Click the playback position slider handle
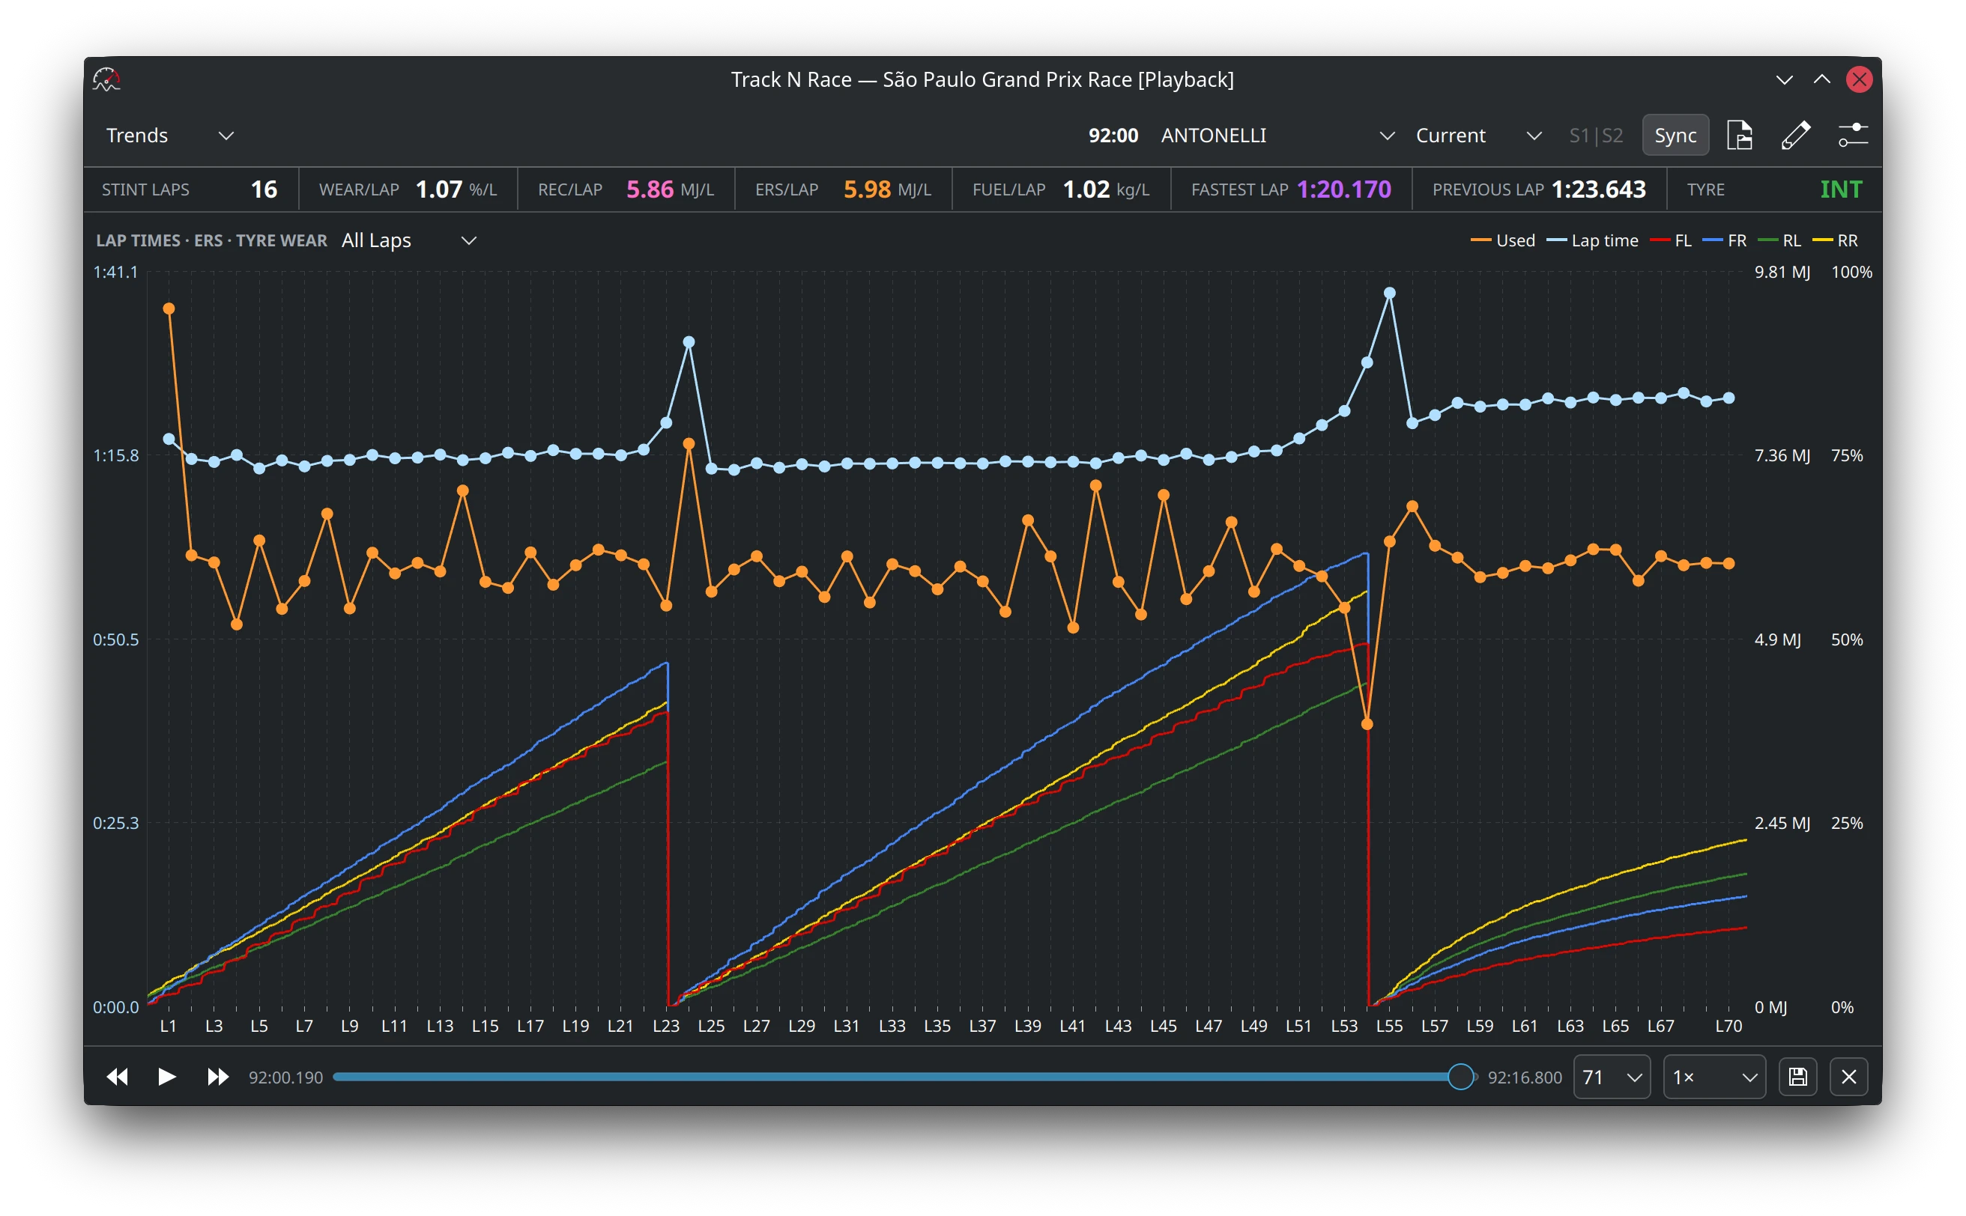 pyautogui.click(x=1460, y=1077)
